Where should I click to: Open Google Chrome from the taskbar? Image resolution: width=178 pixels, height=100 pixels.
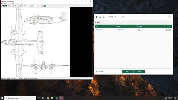point(48,98)
